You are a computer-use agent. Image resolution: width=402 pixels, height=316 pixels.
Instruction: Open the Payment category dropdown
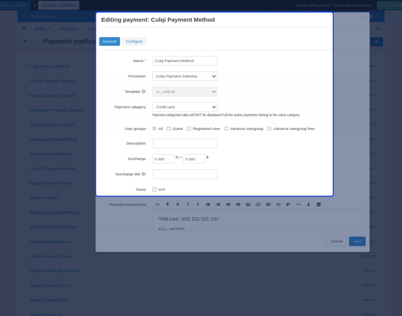click(185, 107)
